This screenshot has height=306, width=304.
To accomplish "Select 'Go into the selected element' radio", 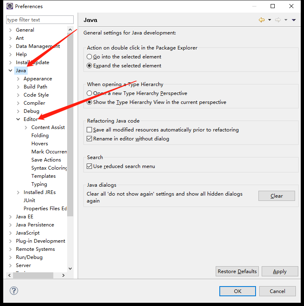I will pyautogui.click(x=90, y=57).
